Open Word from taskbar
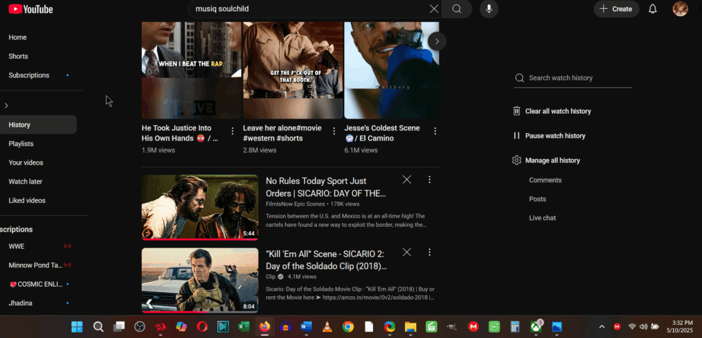Image resolution: width=702 pixels, height=338 pixels. click(x=306, y=327)
